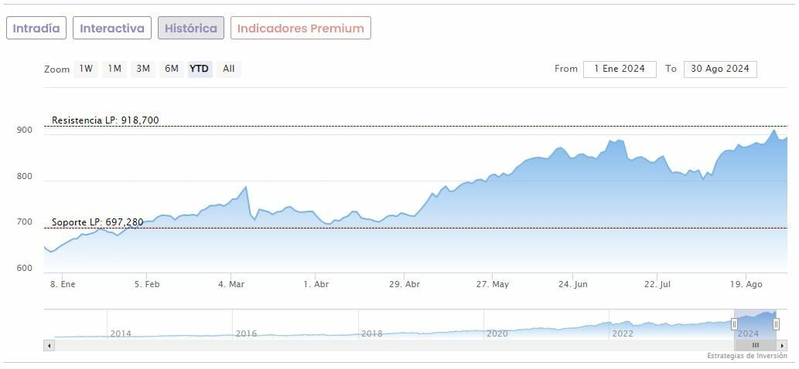Zoom chart to 6M

click(171, 69)
